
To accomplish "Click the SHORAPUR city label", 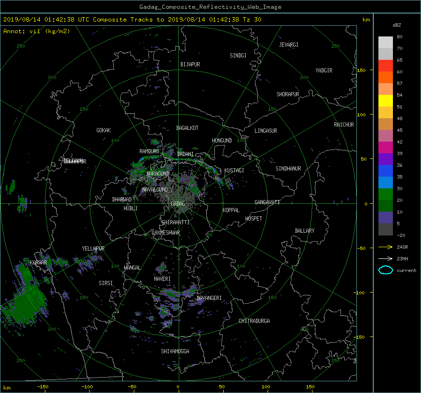I will [288, 94].
